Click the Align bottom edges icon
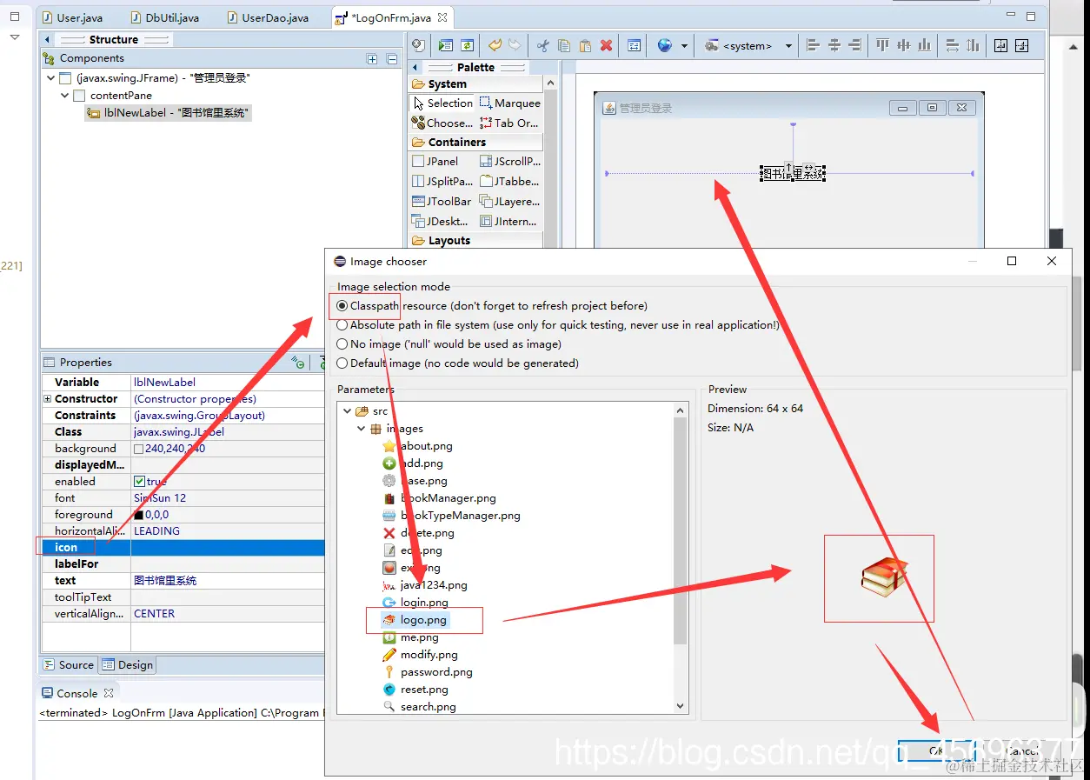Viewport: 1090px width, 780px height. click(x=925, y=45)
